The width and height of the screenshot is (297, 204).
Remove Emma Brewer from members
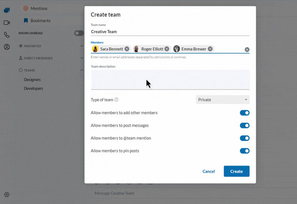pos(210,49)
